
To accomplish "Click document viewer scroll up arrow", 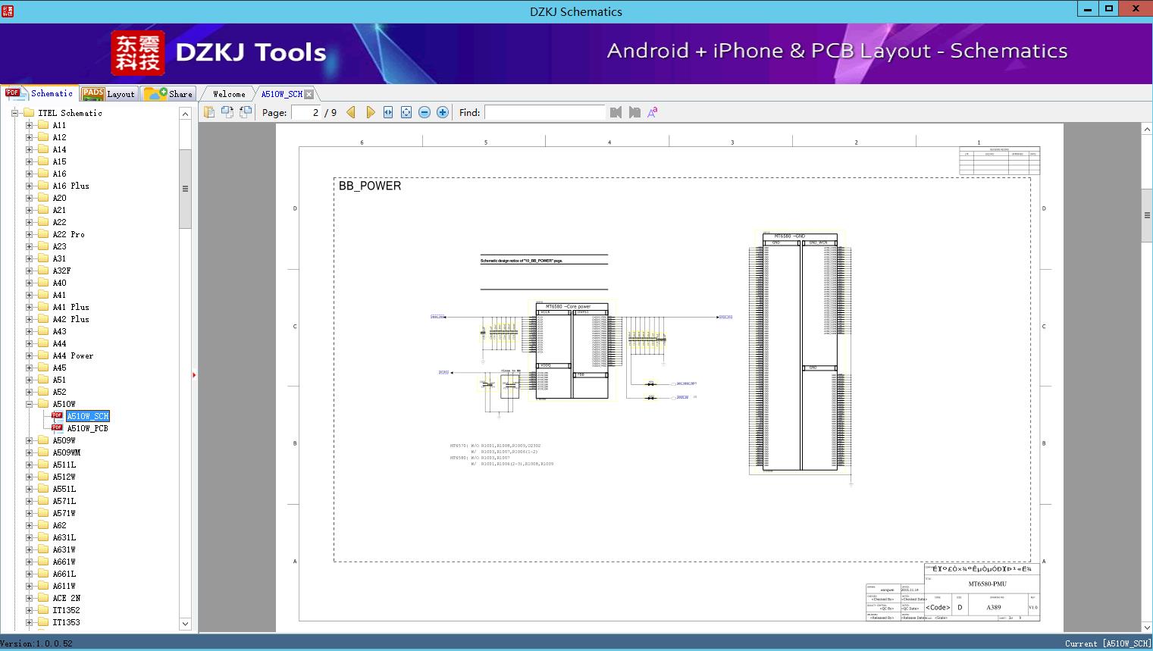I will (x=1147, y=130).
